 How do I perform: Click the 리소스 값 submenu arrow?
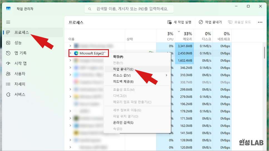(x=167, y=75)
